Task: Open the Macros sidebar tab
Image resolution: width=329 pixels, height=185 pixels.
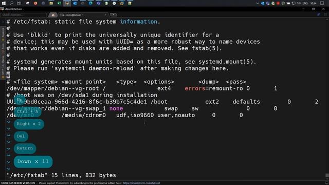Action: click(x=3, y=61)
